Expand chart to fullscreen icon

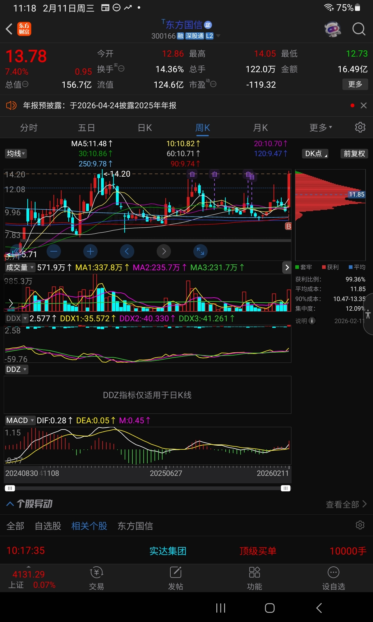pyautogui.click(x=200, y=251)
